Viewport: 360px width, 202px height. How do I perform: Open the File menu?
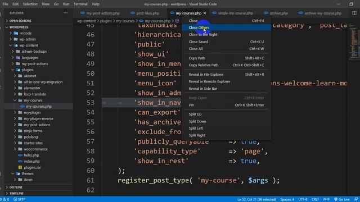pos(5,4)
